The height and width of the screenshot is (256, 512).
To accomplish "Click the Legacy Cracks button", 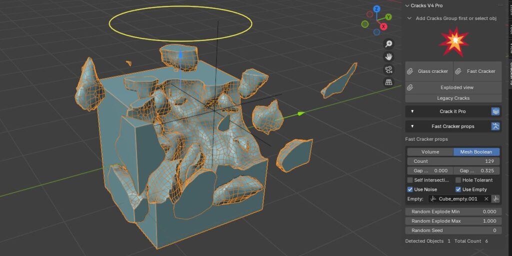I will [453, 98].
